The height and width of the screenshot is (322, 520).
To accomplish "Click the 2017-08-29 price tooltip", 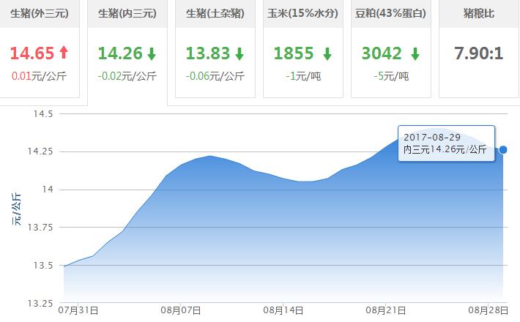I will [x=446, y=143].
